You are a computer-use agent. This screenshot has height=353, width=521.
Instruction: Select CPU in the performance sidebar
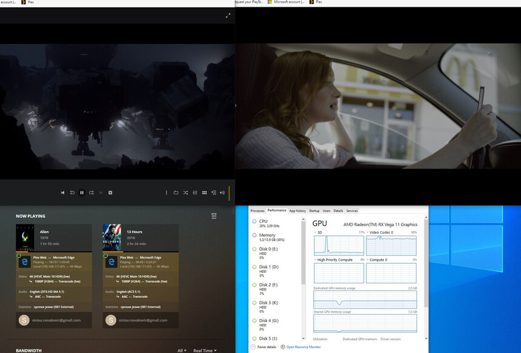(x=276, y=223)
